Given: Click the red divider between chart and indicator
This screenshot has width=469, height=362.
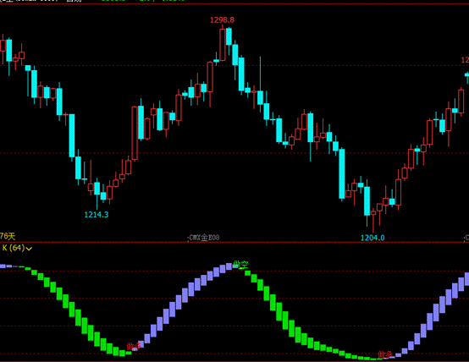Looking at the screenshot, I should click(234, 243).
